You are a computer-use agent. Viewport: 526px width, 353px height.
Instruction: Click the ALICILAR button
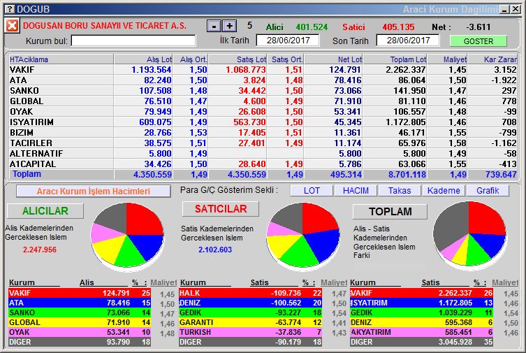45,210
